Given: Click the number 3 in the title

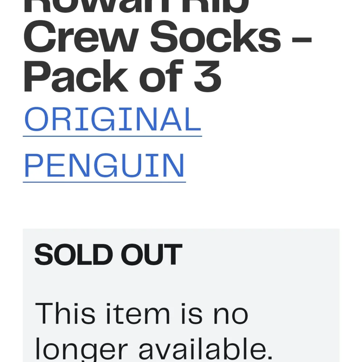Looking at the screenshot, I should [x=207, y=76].
